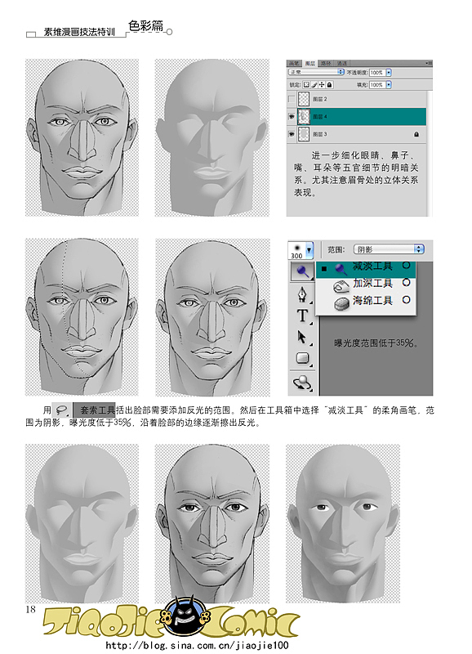
Task: Click the 曝光度范围低于35% note
Action: [376, 343]
